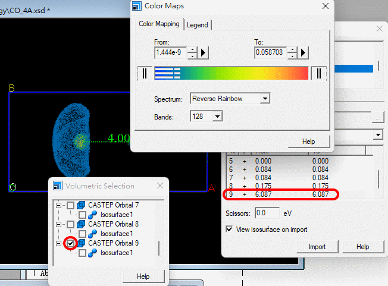Switch to the Legend tab
The image size is (388, 286).
pos(198,25)
